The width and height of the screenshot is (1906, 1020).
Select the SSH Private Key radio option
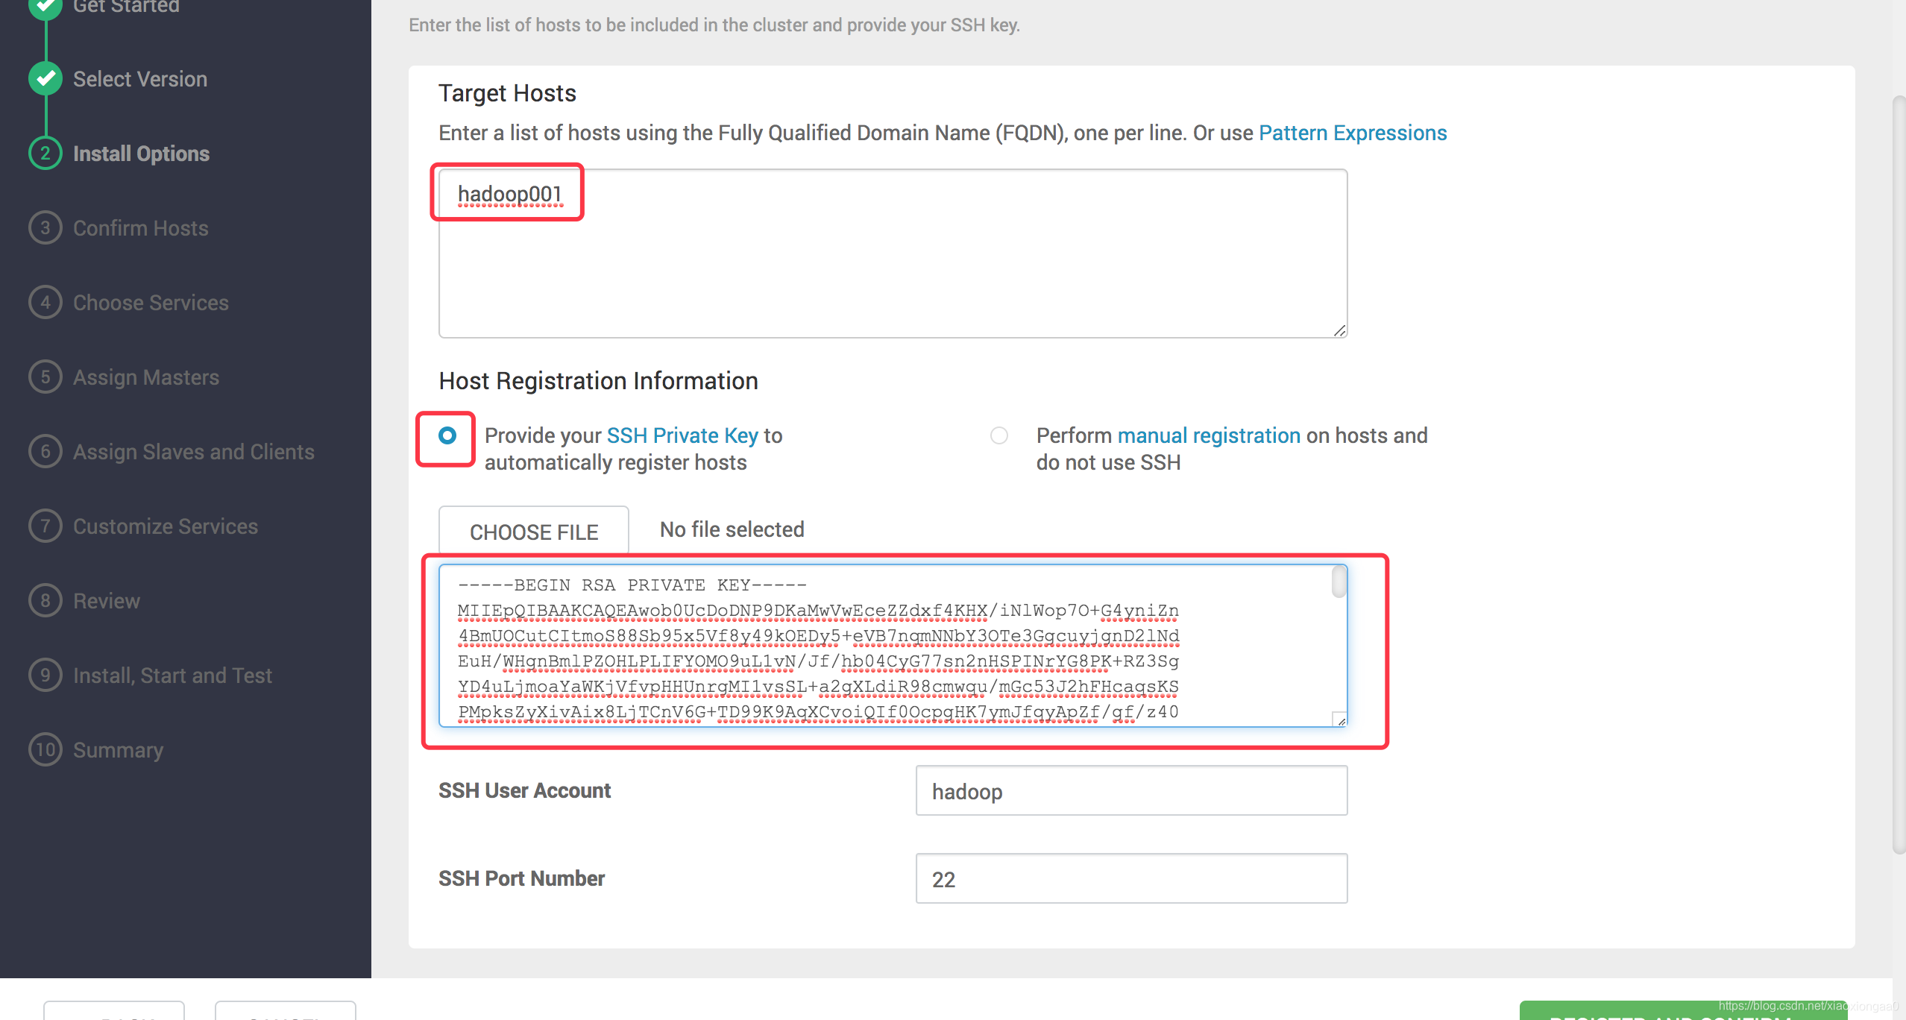tap(447, 435)
